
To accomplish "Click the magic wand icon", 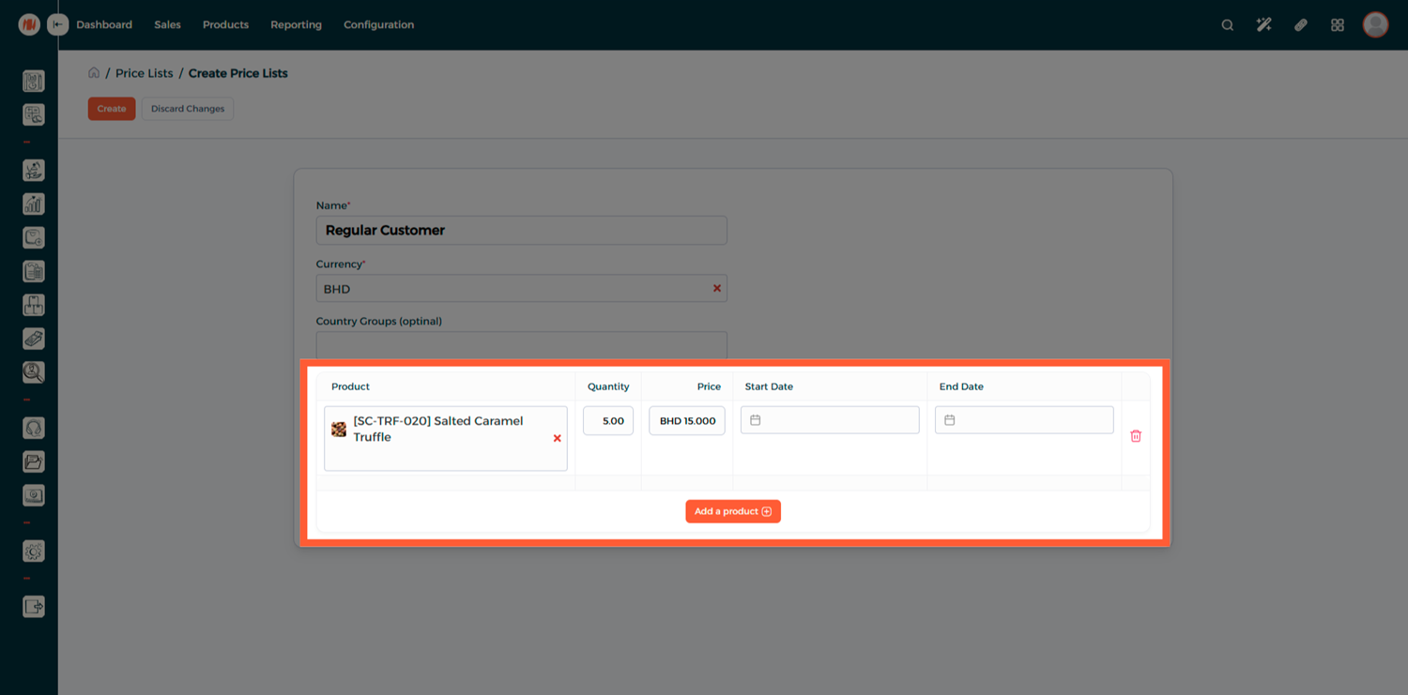I will pos(1263,25).
